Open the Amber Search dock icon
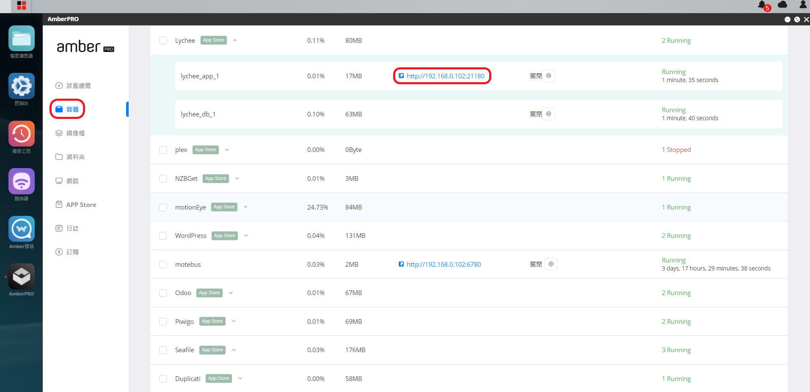The width and height of the screenshot is (810, 392). pos(22,229)
